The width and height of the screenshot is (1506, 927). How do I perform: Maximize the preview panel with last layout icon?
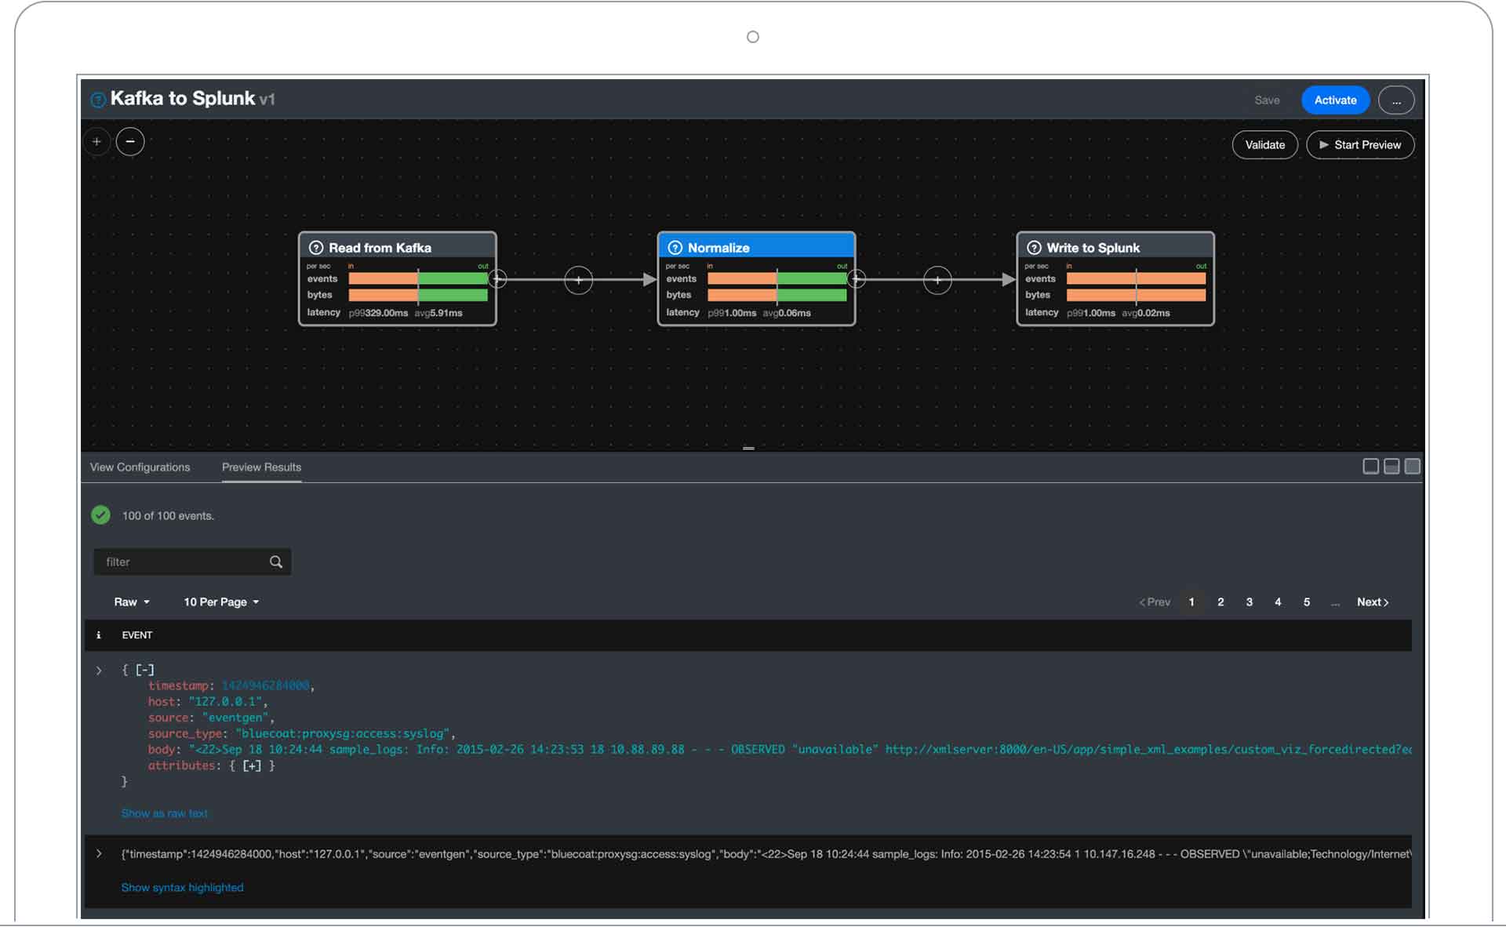coord(1413,467)
